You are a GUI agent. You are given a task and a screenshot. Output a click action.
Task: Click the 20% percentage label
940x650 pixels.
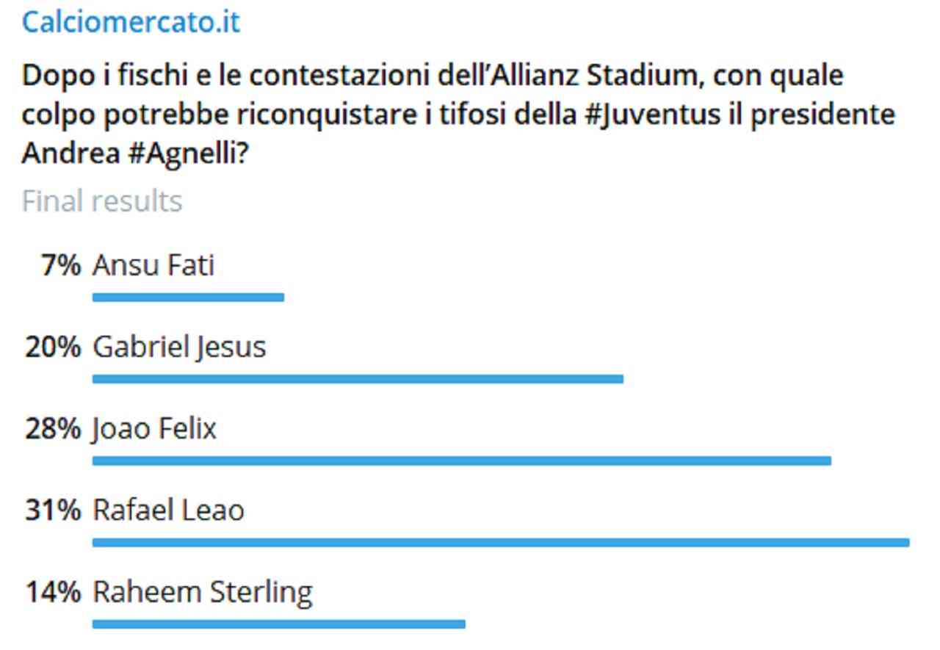click(53, 347)
